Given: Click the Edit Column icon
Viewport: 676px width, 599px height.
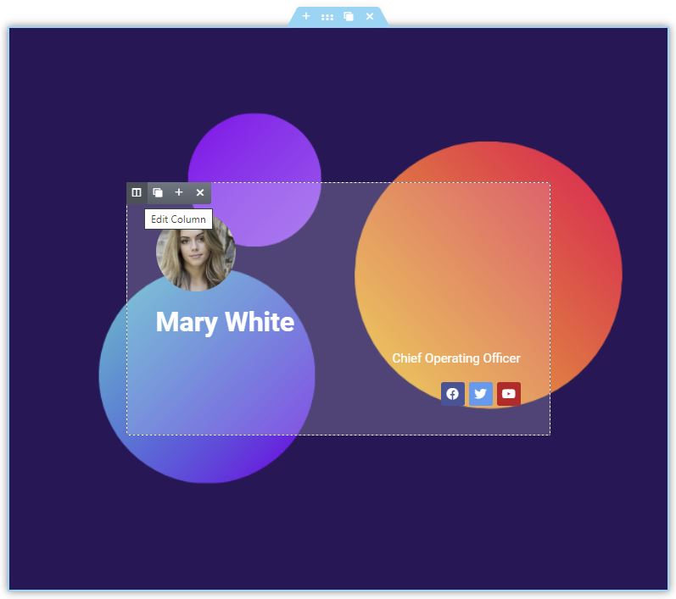Looking at the screenshot, I should [x=137, y=192].
